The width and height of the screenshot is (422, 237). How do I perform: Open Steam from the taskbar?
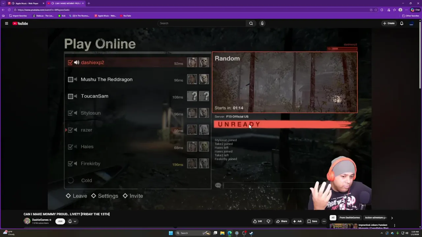click(x=251, y=233)
